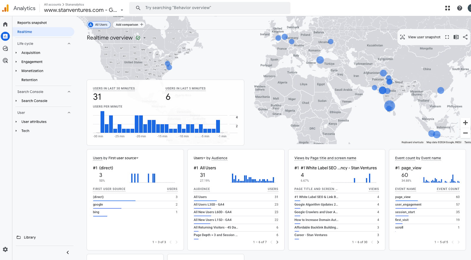
Task: Open the Advertising icon in left rail
Action: 5,60
